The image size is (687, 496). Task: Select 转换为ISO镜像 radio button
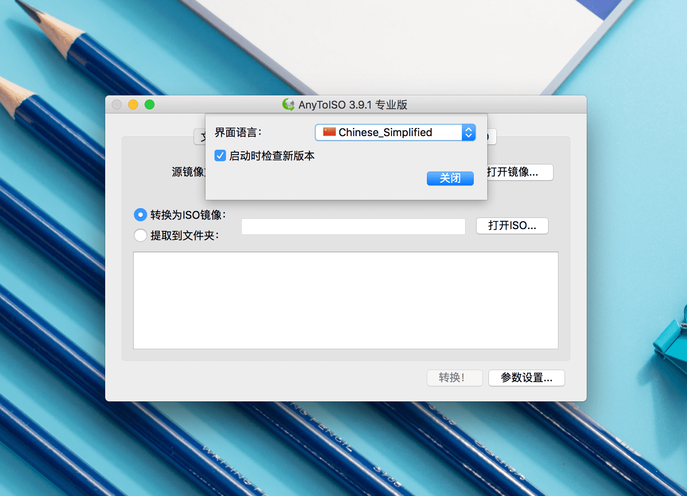[x=141, y=215]
